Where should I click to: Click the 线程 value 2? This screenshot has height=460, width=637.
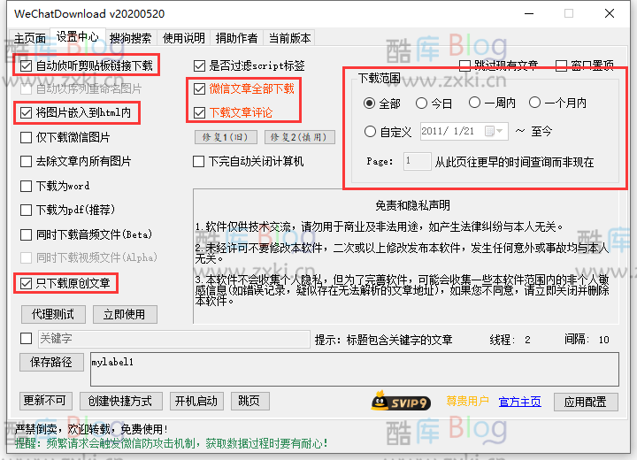tap(527, 340)
